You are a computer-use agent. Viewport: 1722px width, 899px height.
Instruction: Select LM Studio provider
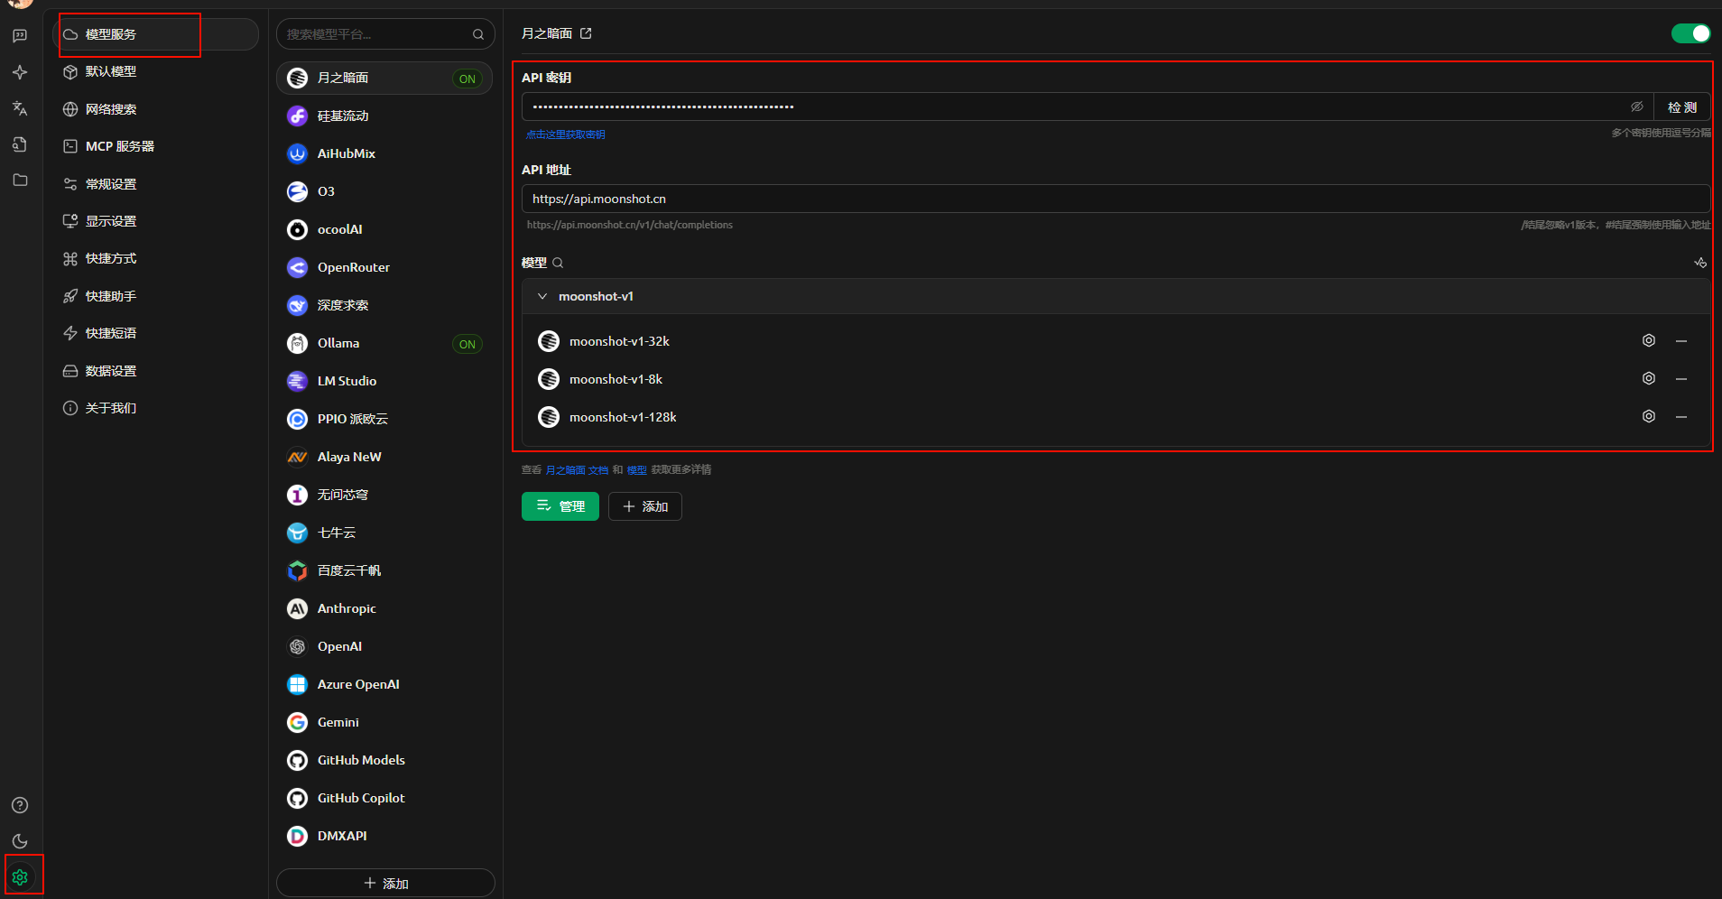tap(384, 381)
